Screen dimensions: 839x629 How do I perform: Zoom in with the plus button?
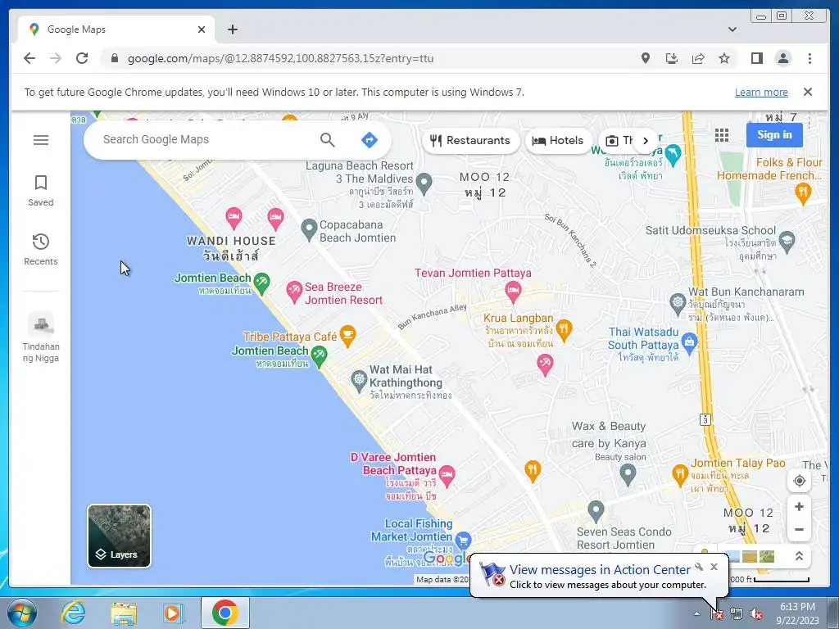coord(800,506)
